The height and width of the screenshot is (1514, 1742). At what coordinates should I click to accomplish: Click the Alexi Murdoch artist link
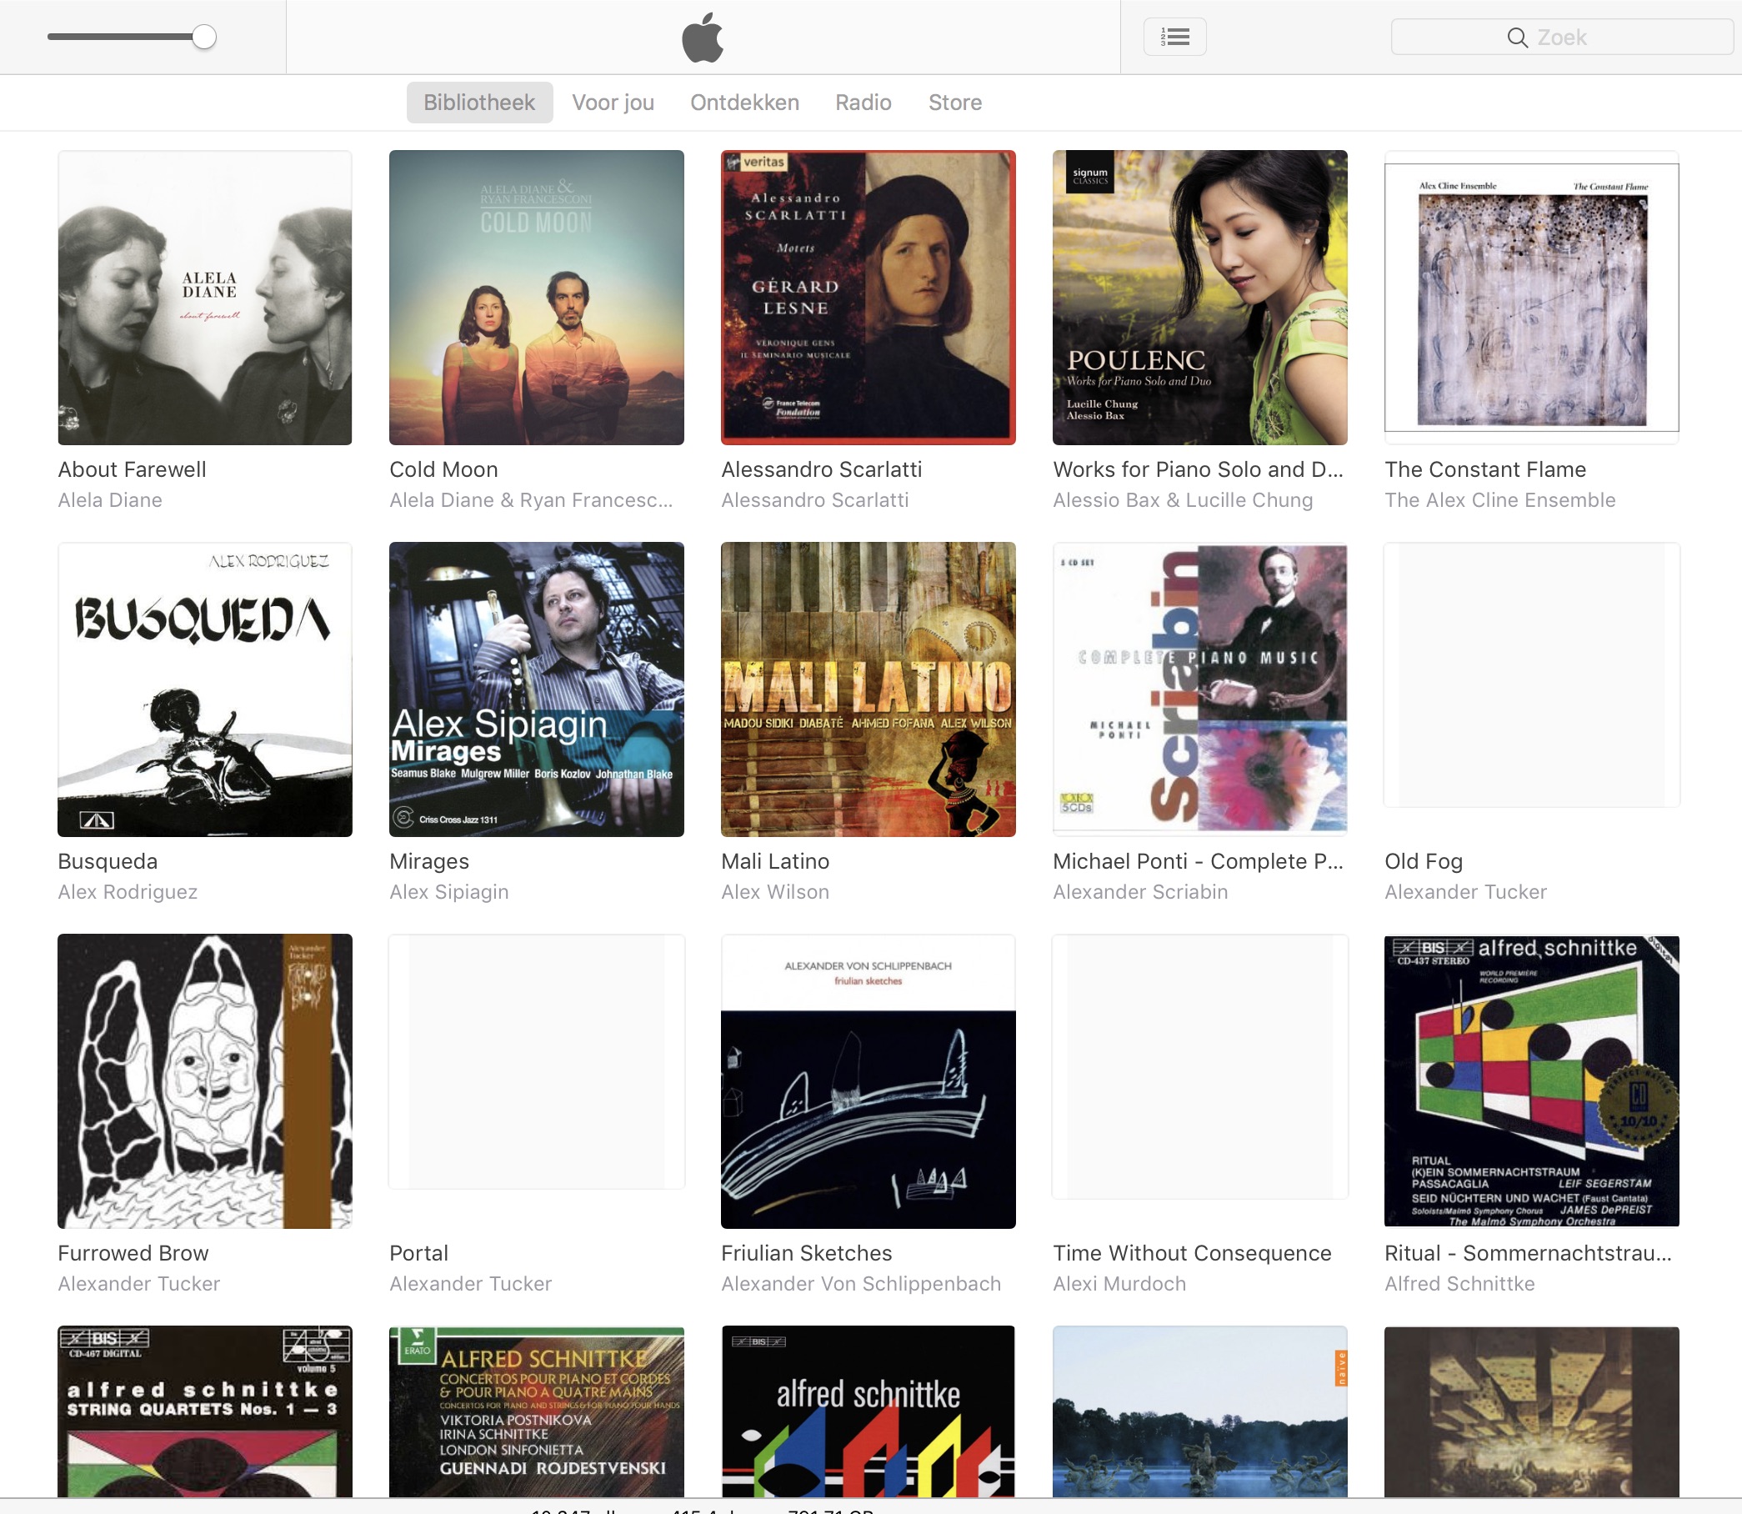click(1119, 1283)
